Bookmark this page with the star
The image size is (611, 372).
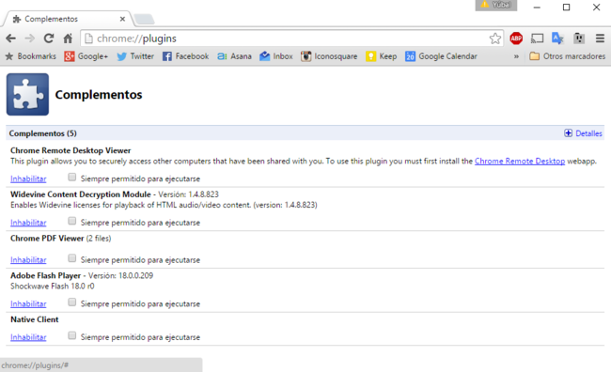click(494, 39)
